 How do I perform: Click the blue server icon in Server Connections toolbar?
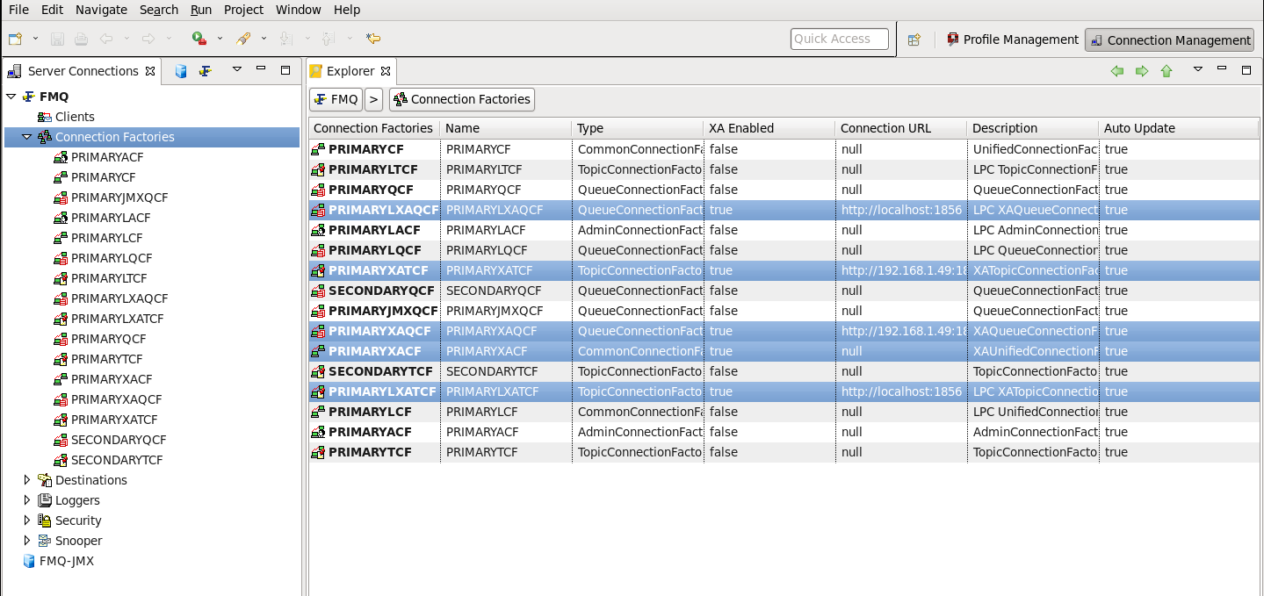(181, 71)
